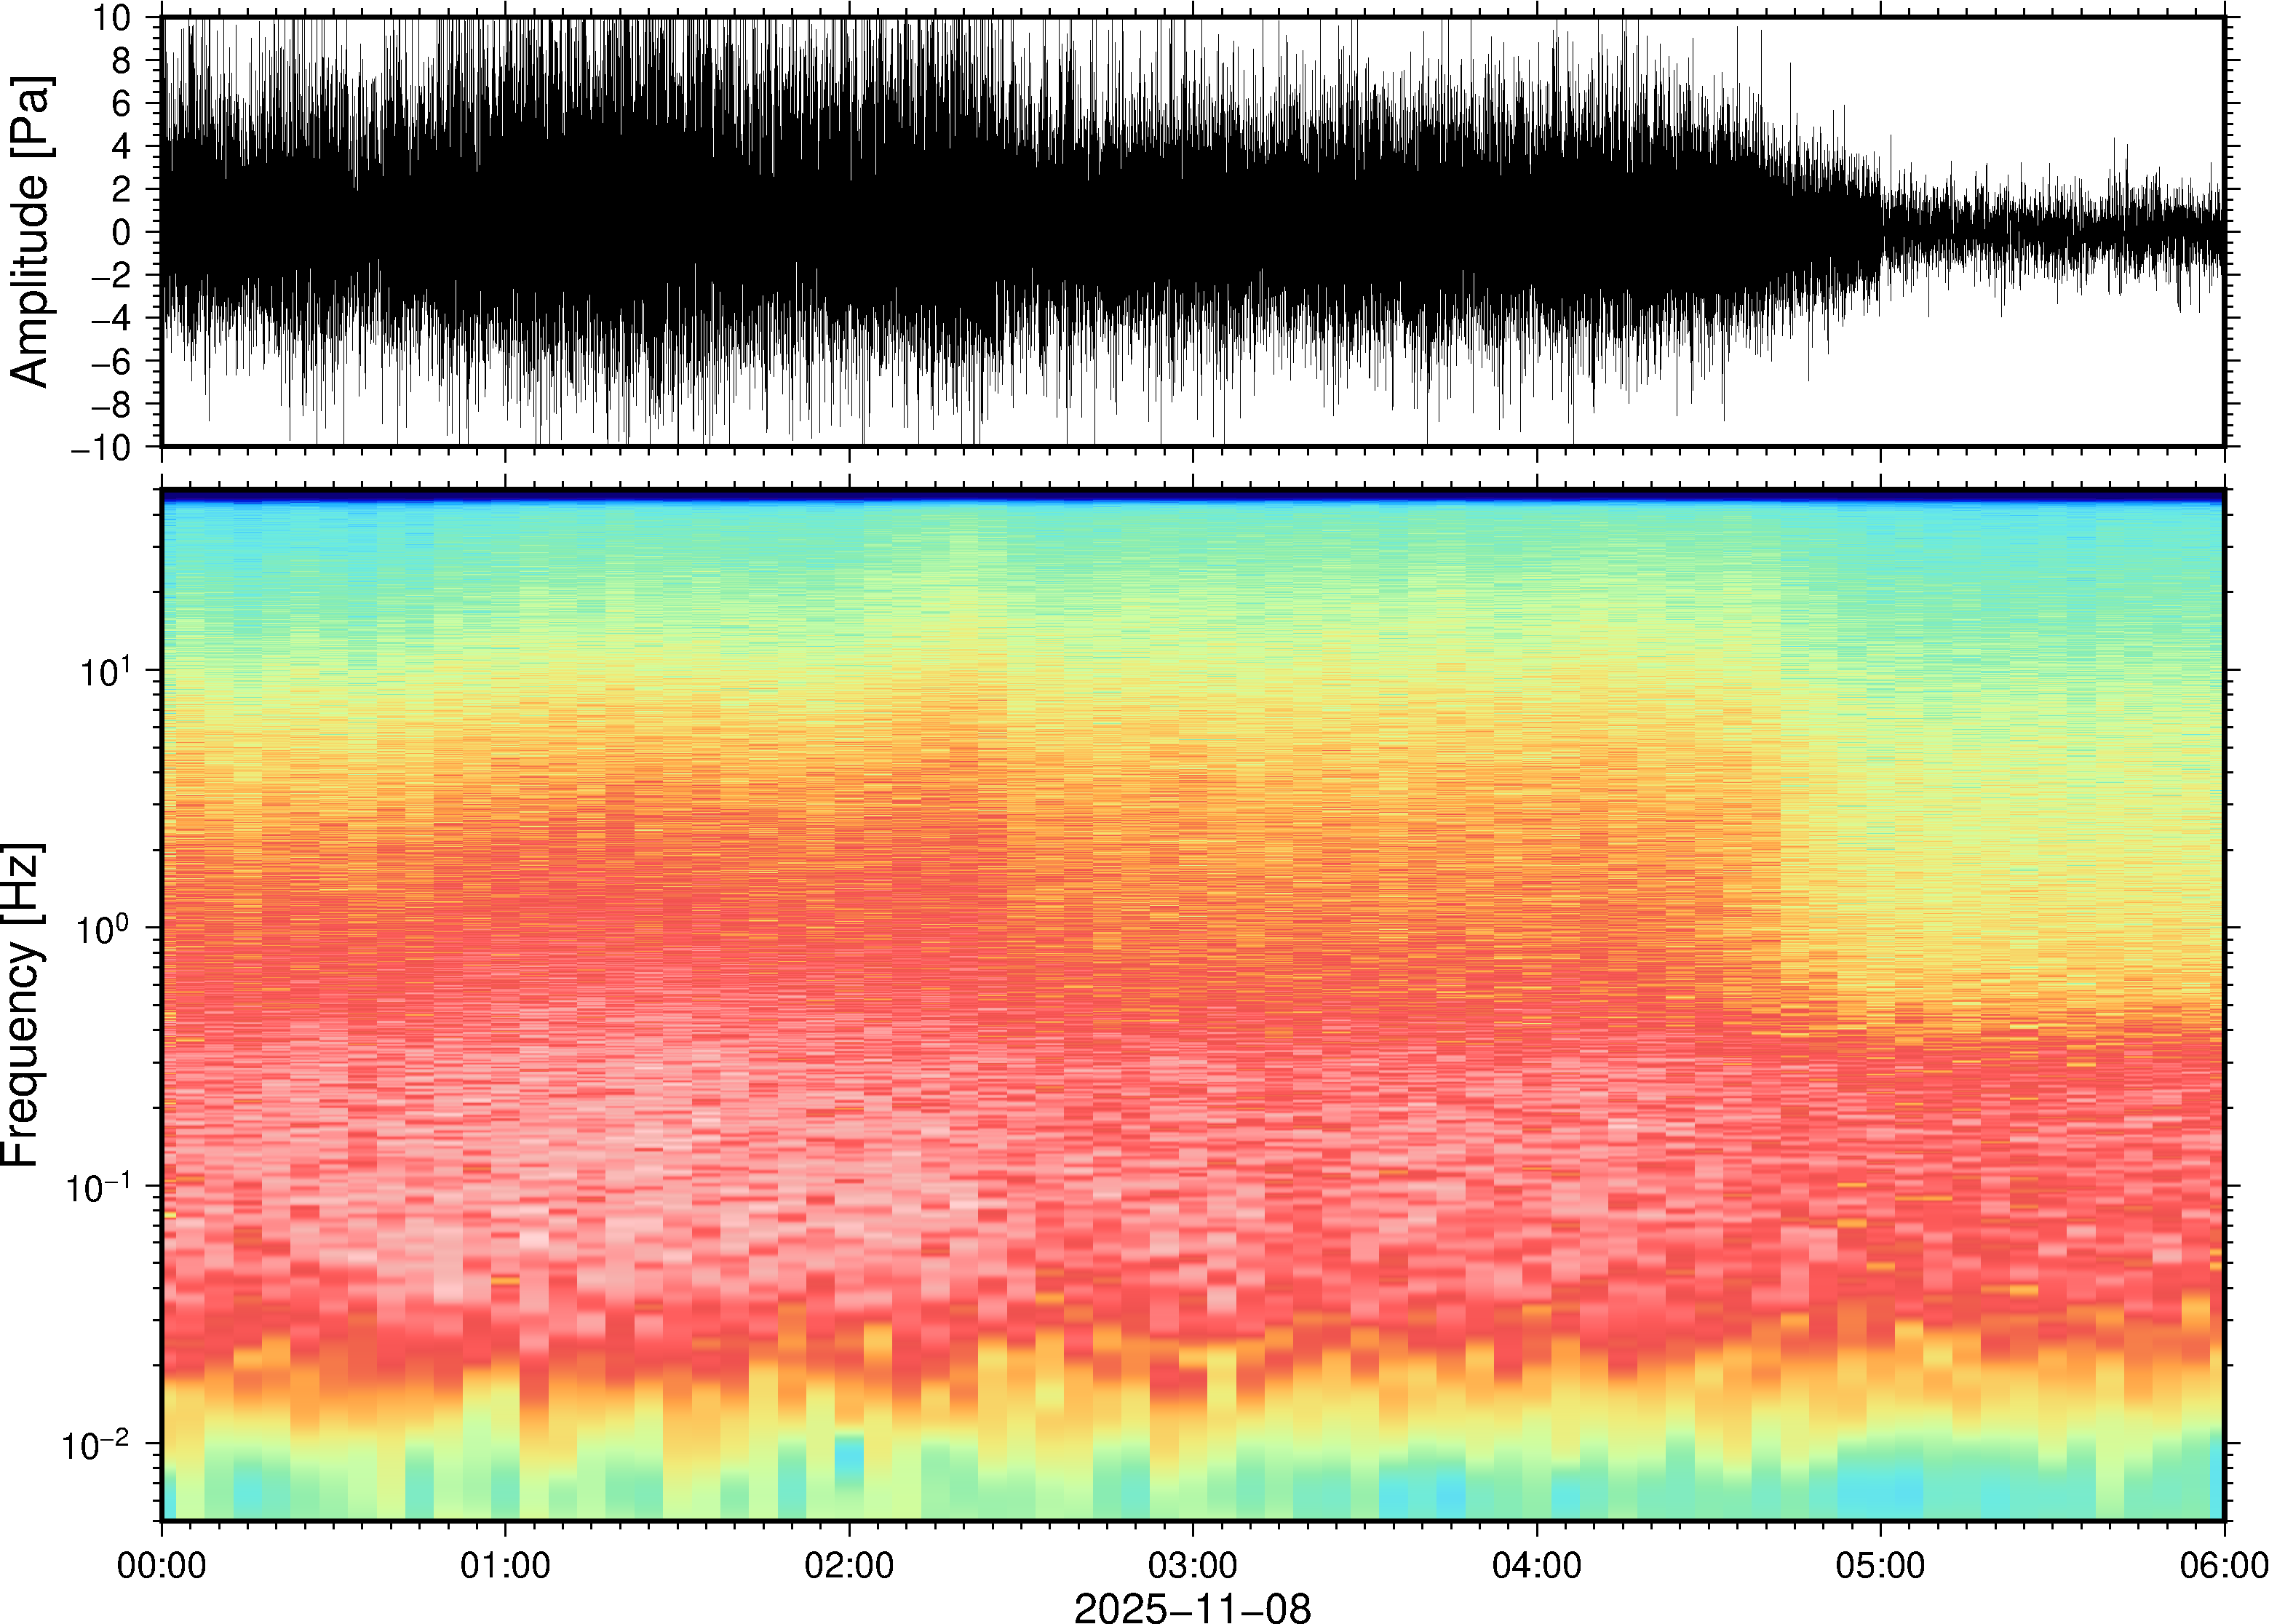
Task: Click the 02:00 time axis label
Action: click(849, 1564)
